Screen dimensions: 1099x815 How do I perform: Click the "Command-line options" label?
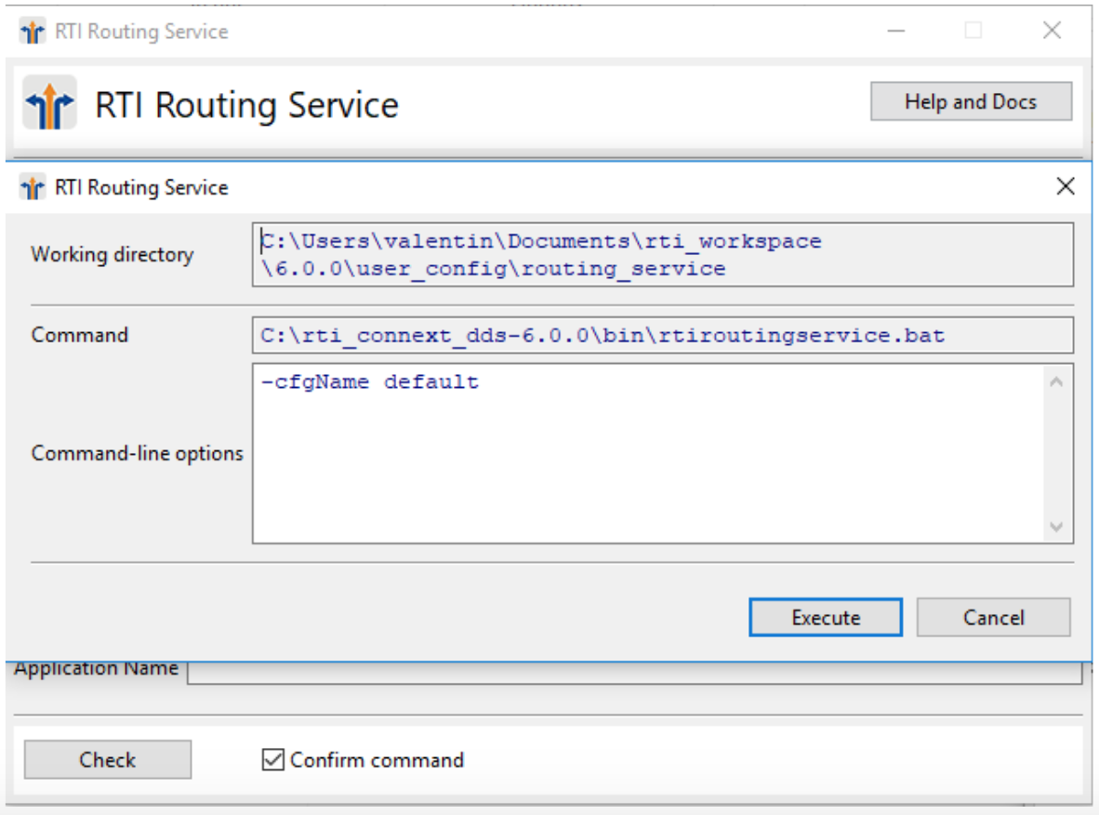(138, 453)
